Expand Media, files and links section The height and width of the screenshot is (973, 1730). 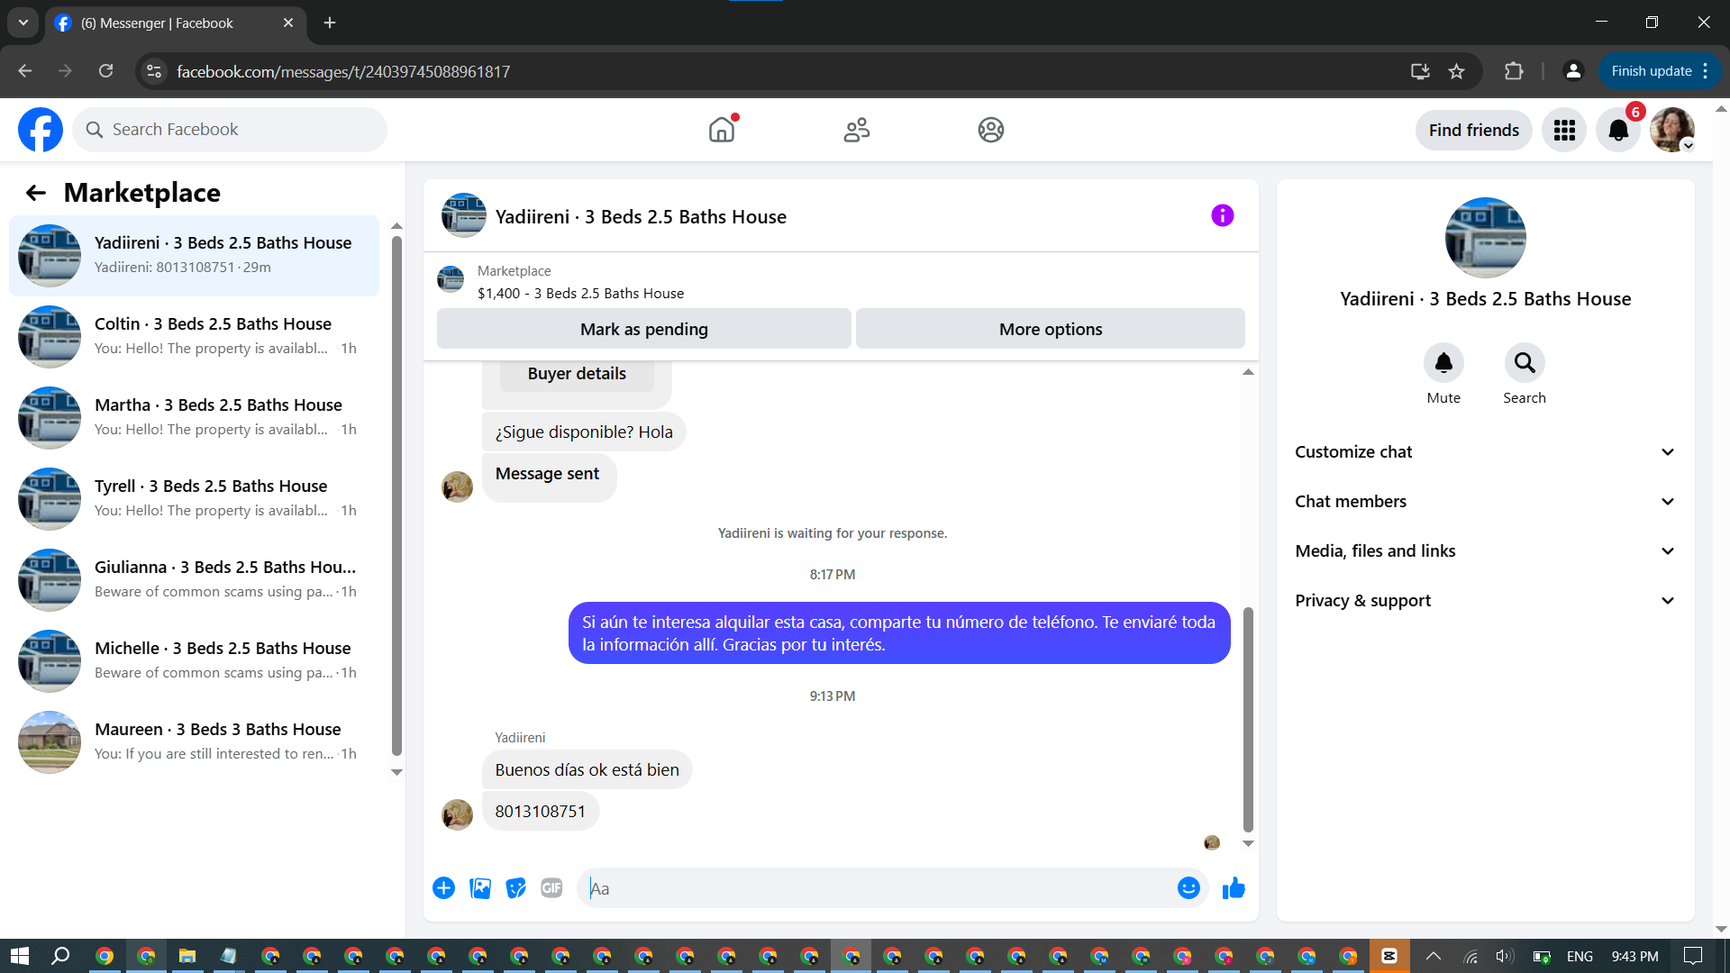click(1485, 551)
